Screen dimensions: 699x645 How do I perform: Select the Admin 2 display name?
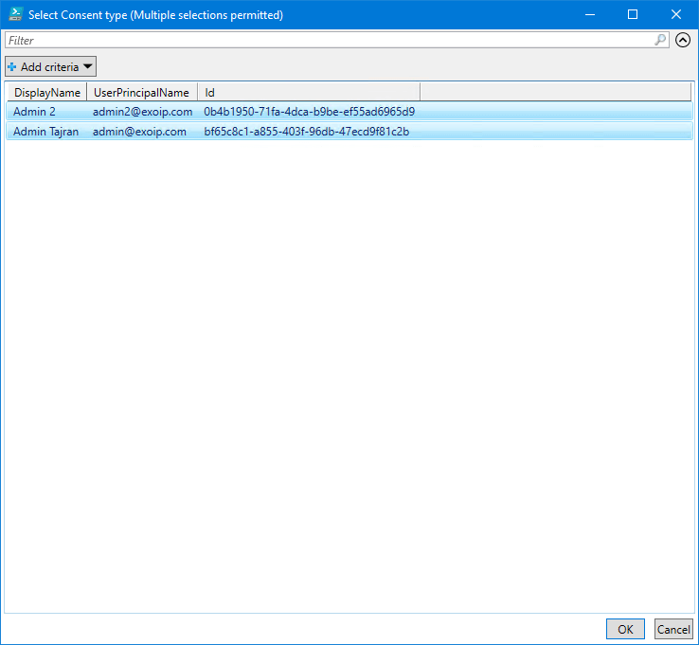pyautogui.click(x=35, y=112)
